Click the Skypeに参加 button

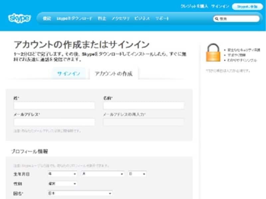(x=247, y=7)
